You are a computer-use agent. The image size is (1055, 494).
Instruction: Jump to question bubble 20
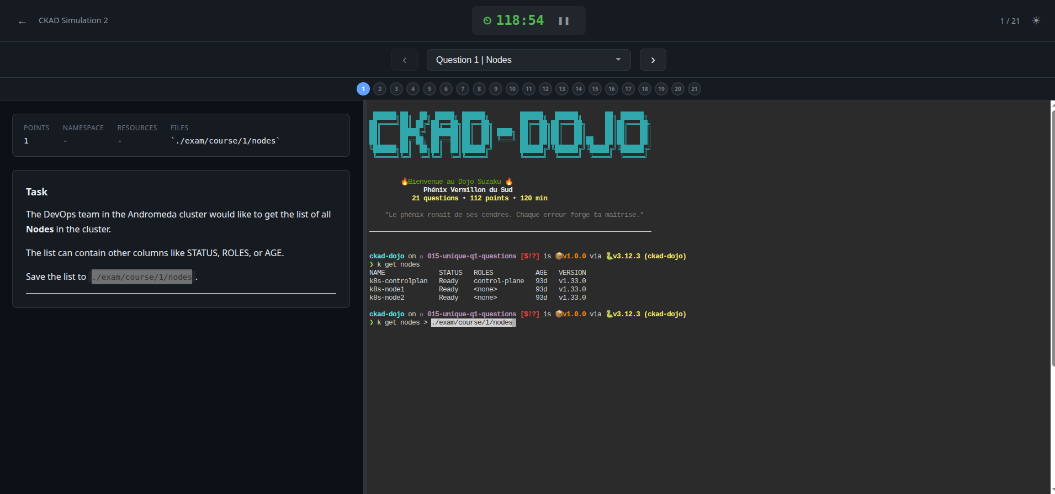click(x=678, y=89)
